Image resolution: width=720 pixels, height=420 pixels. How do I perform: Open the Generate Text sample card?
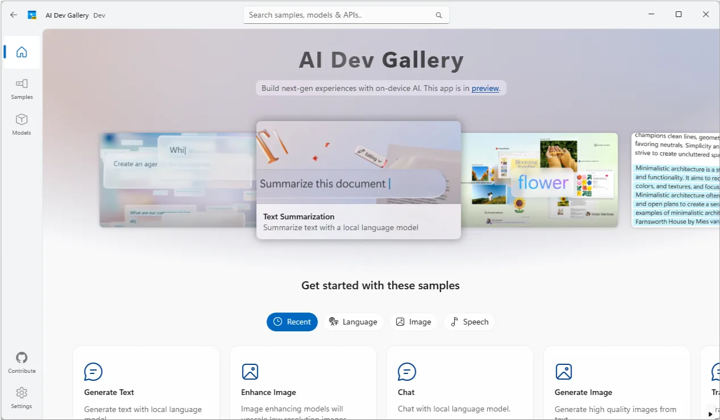point(146,382)
